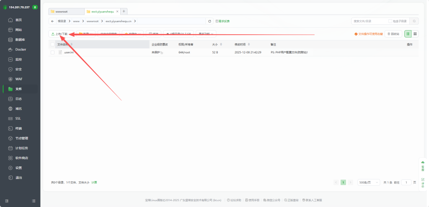Open the 数据库 database menu item
This screenshot has height=207, width=429.
pos(21,40)
